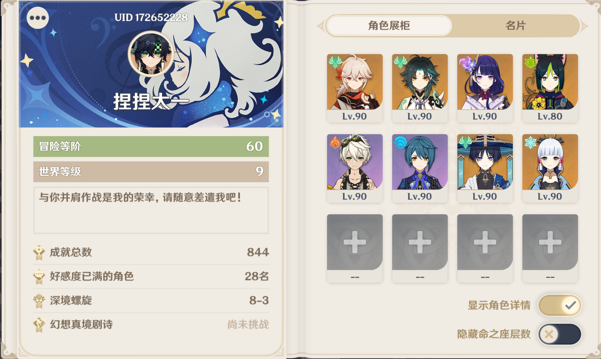This screenshot has height=359, width=601.
Task: Select the Bennett character card
Action: point(355,168)
